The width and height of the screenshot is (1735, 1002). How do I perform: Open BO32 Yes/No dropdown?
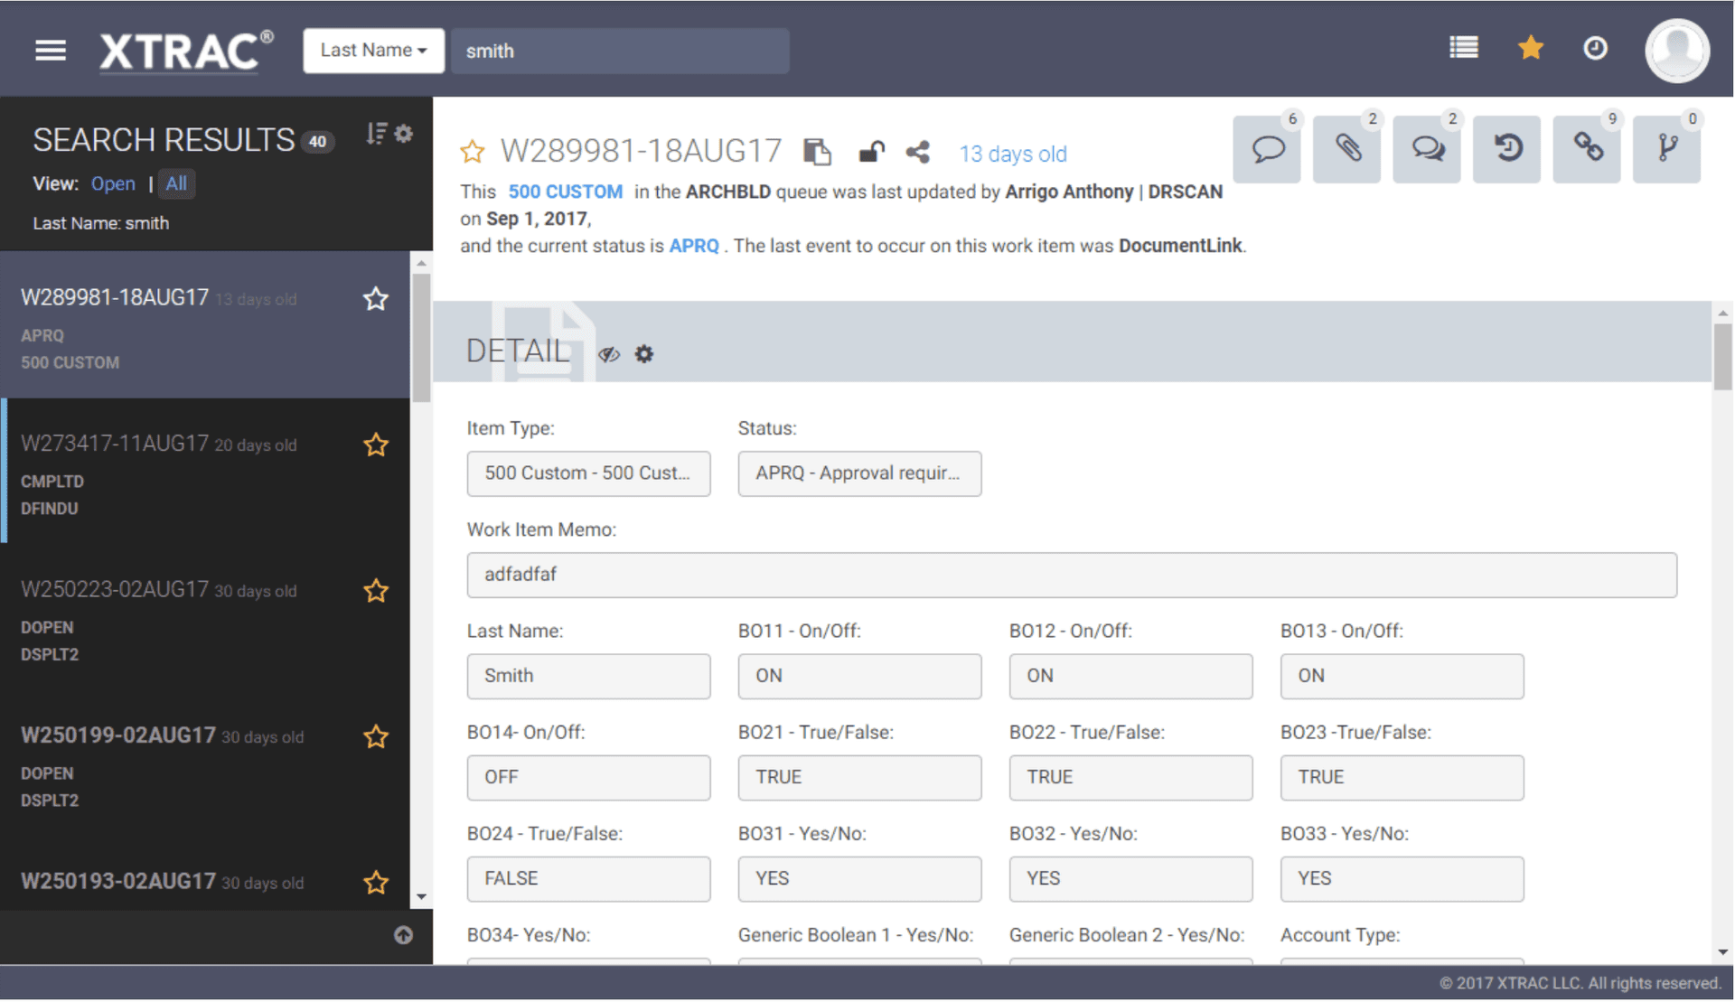coord(1130,878)
